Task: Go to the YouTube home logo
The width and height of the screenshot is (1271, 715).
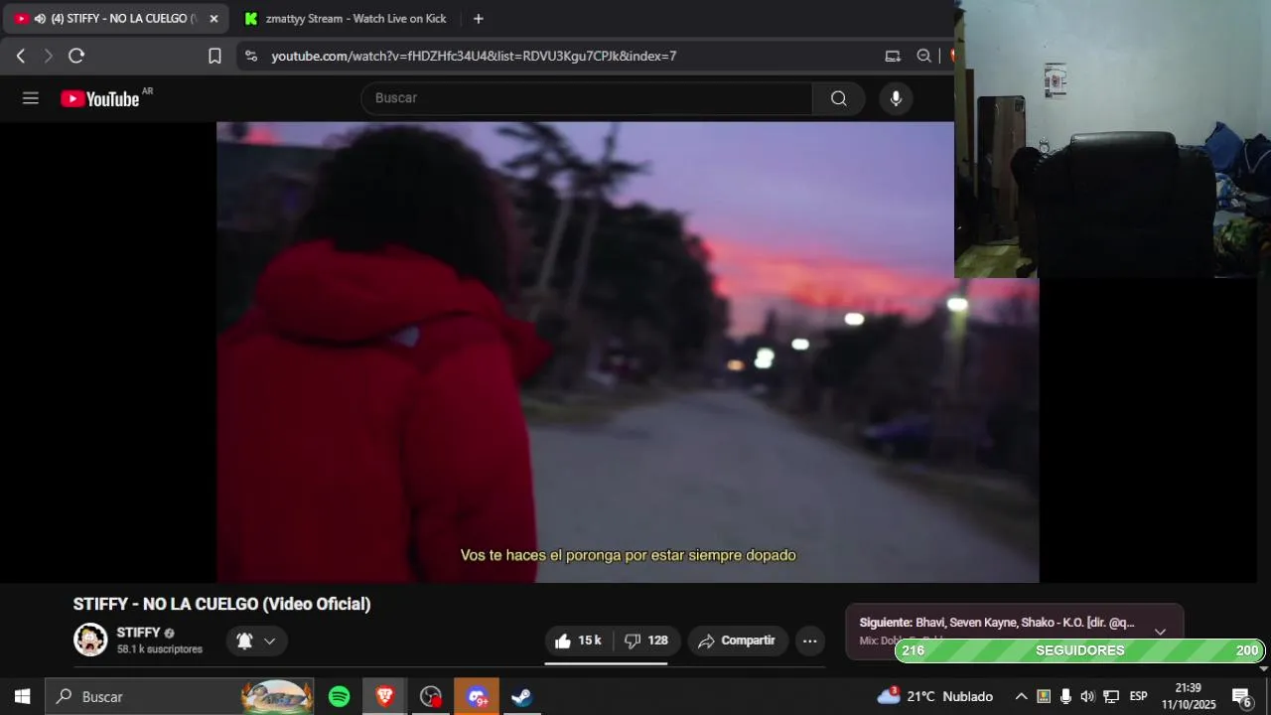Action: [100, 98]
